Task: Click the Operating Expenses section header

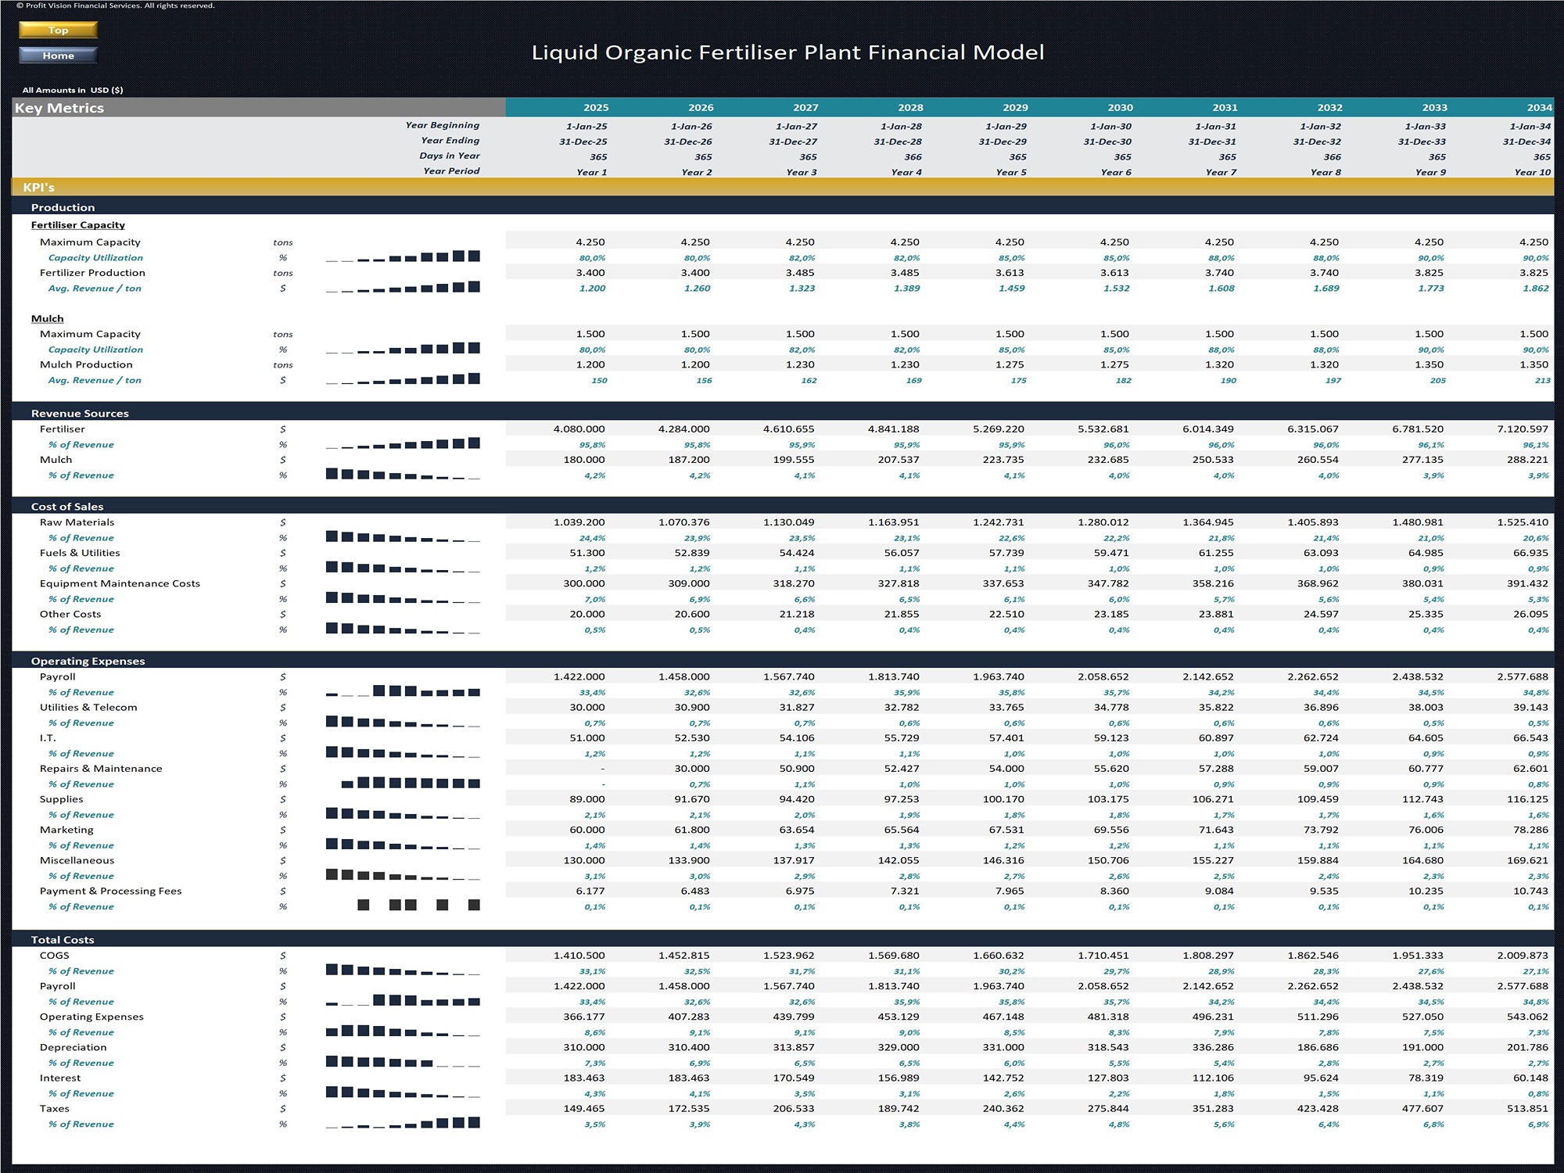Action: [x=88, y=662]
